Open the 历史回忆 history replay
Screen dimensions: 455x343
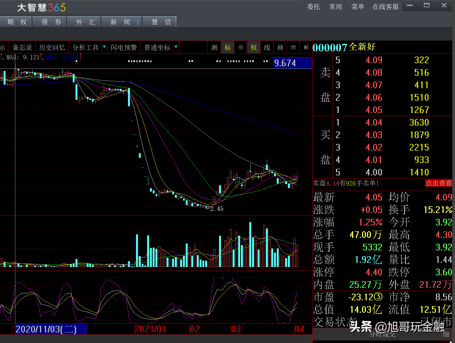[52, 47]
